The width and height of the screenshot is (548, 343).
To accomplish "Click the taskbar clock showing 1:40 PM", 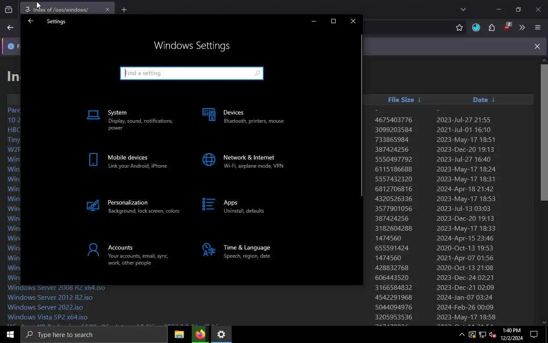I will point(512,334).
